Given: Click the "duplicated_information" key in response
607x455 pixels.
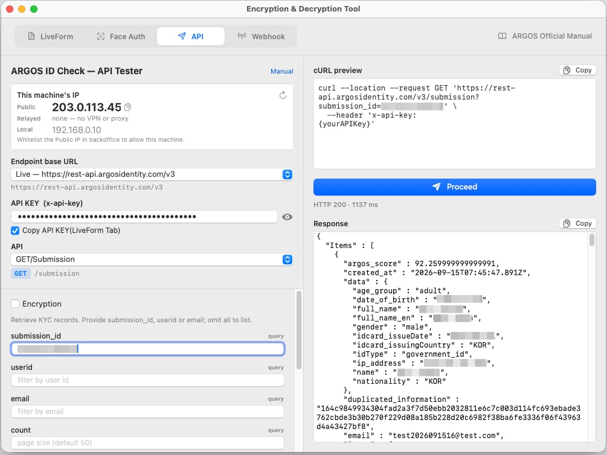Looking at the screenshot, I should pyautogui.click(x=397, y=399).
